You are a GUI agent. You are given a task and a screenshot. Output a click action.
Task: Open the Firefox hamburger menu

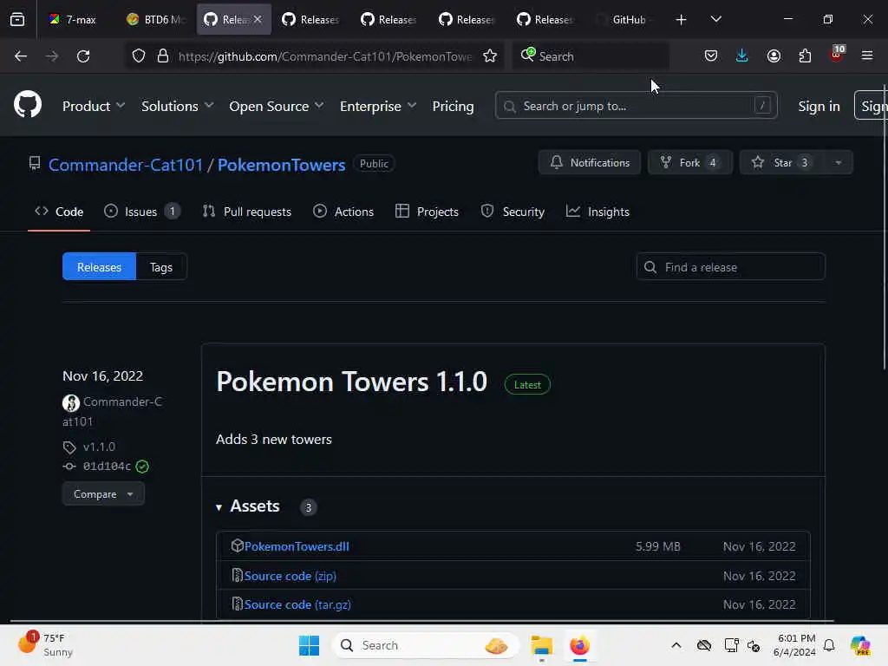[866, 55]
